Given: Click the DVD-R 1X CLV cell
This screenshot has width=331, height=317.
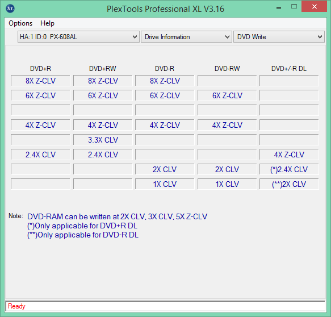Looking at the screenshot, I should 165,184.
